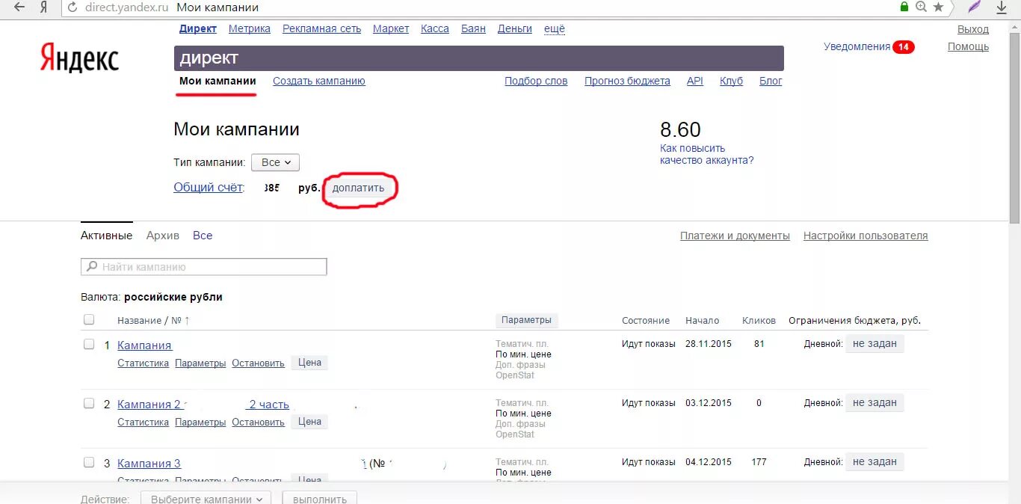Open Статистика for Кампания 1
Screen dimensions: 1021x504
pos(143,363)
